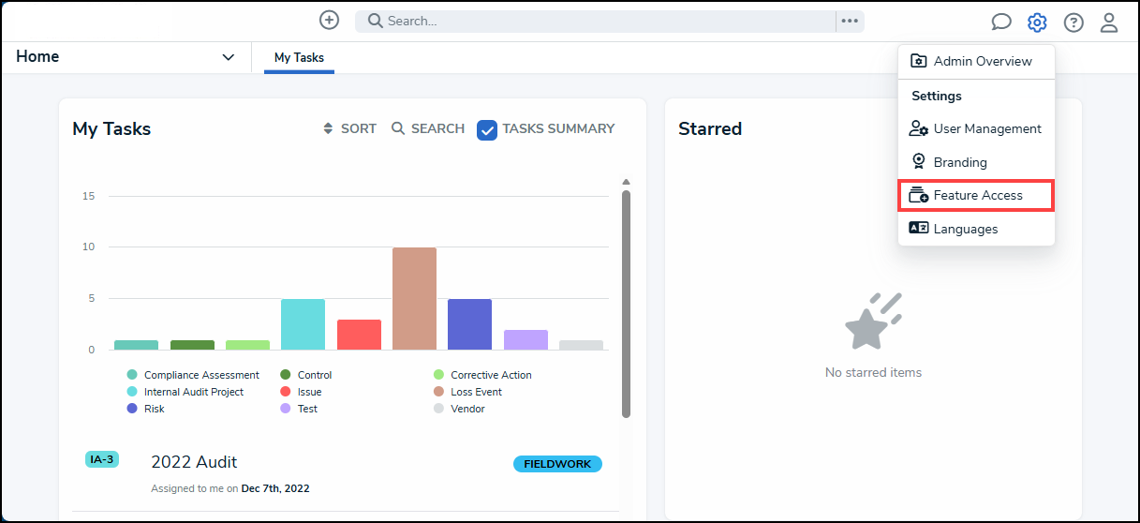Open the 2022 Audit task

click(194, 462)
